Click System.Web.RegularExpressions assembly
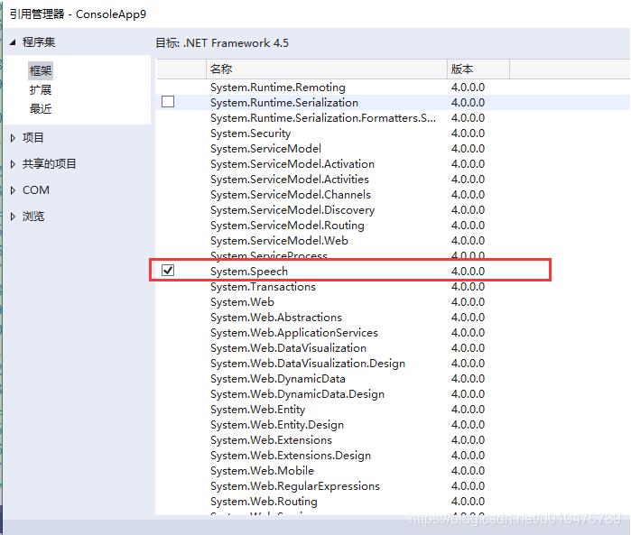Image resolution: width=631 pixels, height=535 pixels. [x=294, y=485]
